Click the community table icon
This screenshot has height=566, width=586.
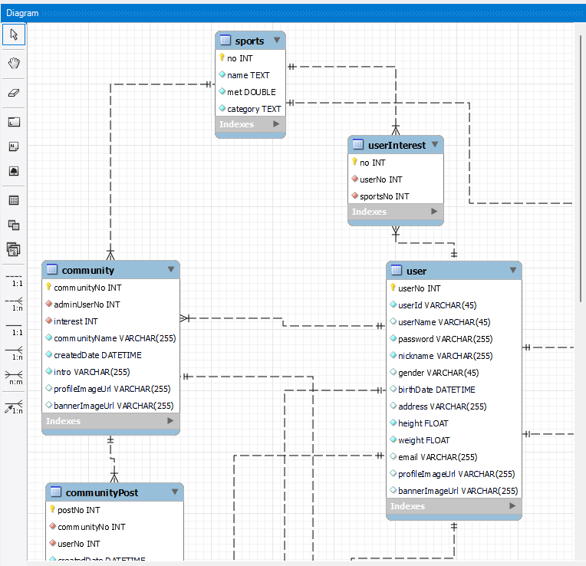pyautogui.click(x=52, y=269)
